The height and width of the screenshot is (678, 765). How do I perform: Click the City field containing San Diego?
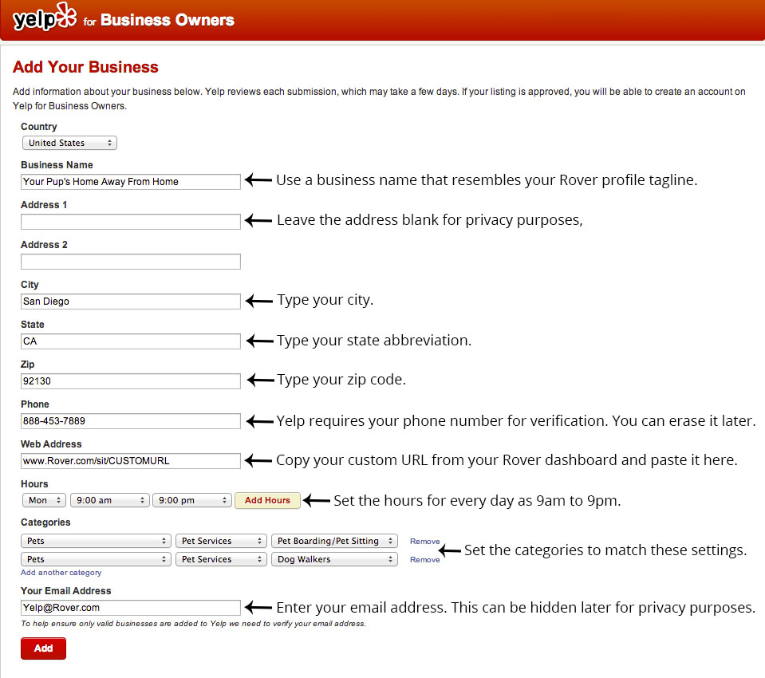click(130, 302)
